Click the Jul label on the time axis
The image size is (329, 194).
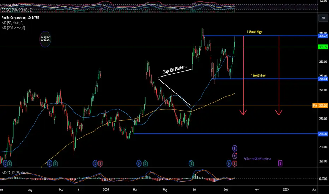tap(195, 190)
